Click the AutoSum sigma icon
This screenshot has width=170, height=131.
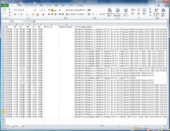pyautogui.click(x=150, y=9)
